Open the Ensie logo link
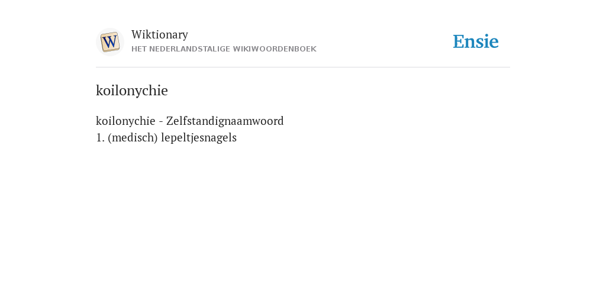Screen dimensions: 606x303 (x=476, y=41)
